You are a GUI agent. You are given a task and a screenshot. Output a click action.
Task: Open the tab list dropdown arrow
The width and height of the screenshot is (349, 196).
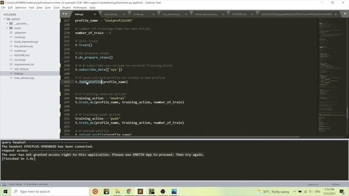tap(345, 14)
